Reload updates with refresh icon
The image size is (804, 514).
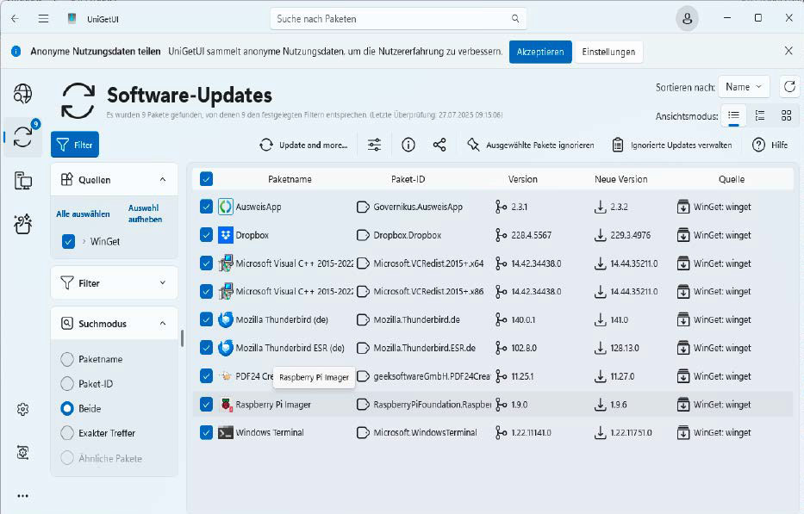tap(789, 87)
